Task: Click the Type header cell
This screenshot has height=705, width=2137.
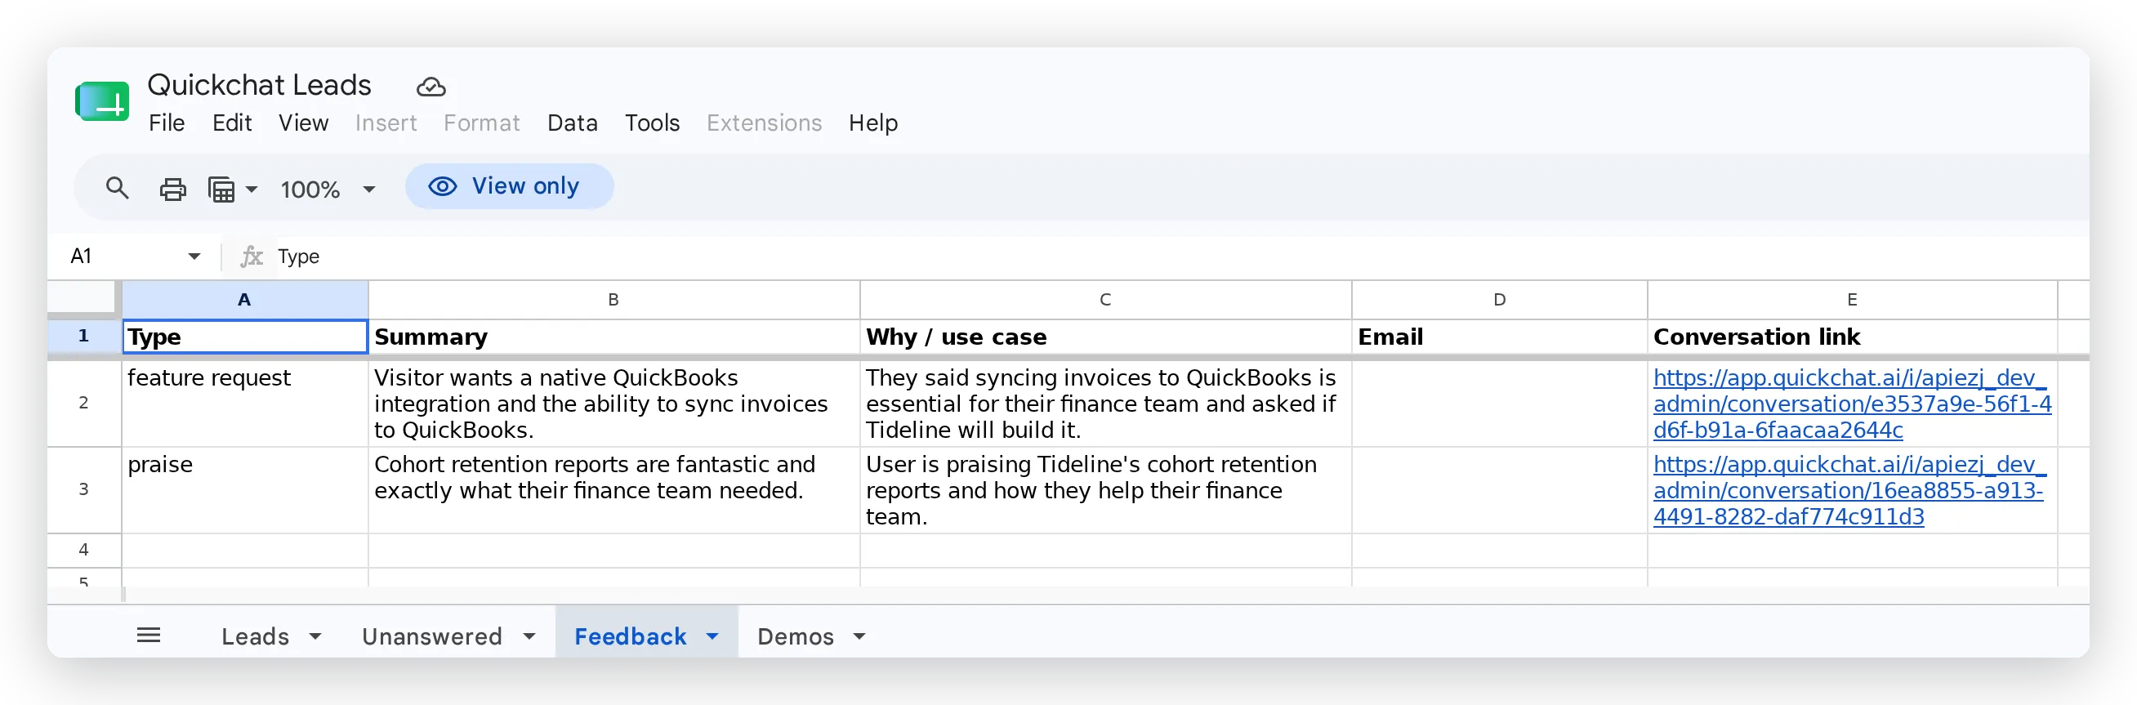Action: coord(245,337)
